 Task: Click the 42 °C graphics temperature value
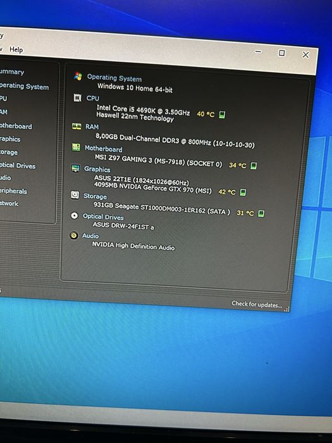point(226,192)
